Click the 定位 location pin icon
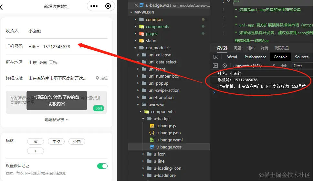Image resolution: width=313 pixels, height=181 pixels. [97, 78]
